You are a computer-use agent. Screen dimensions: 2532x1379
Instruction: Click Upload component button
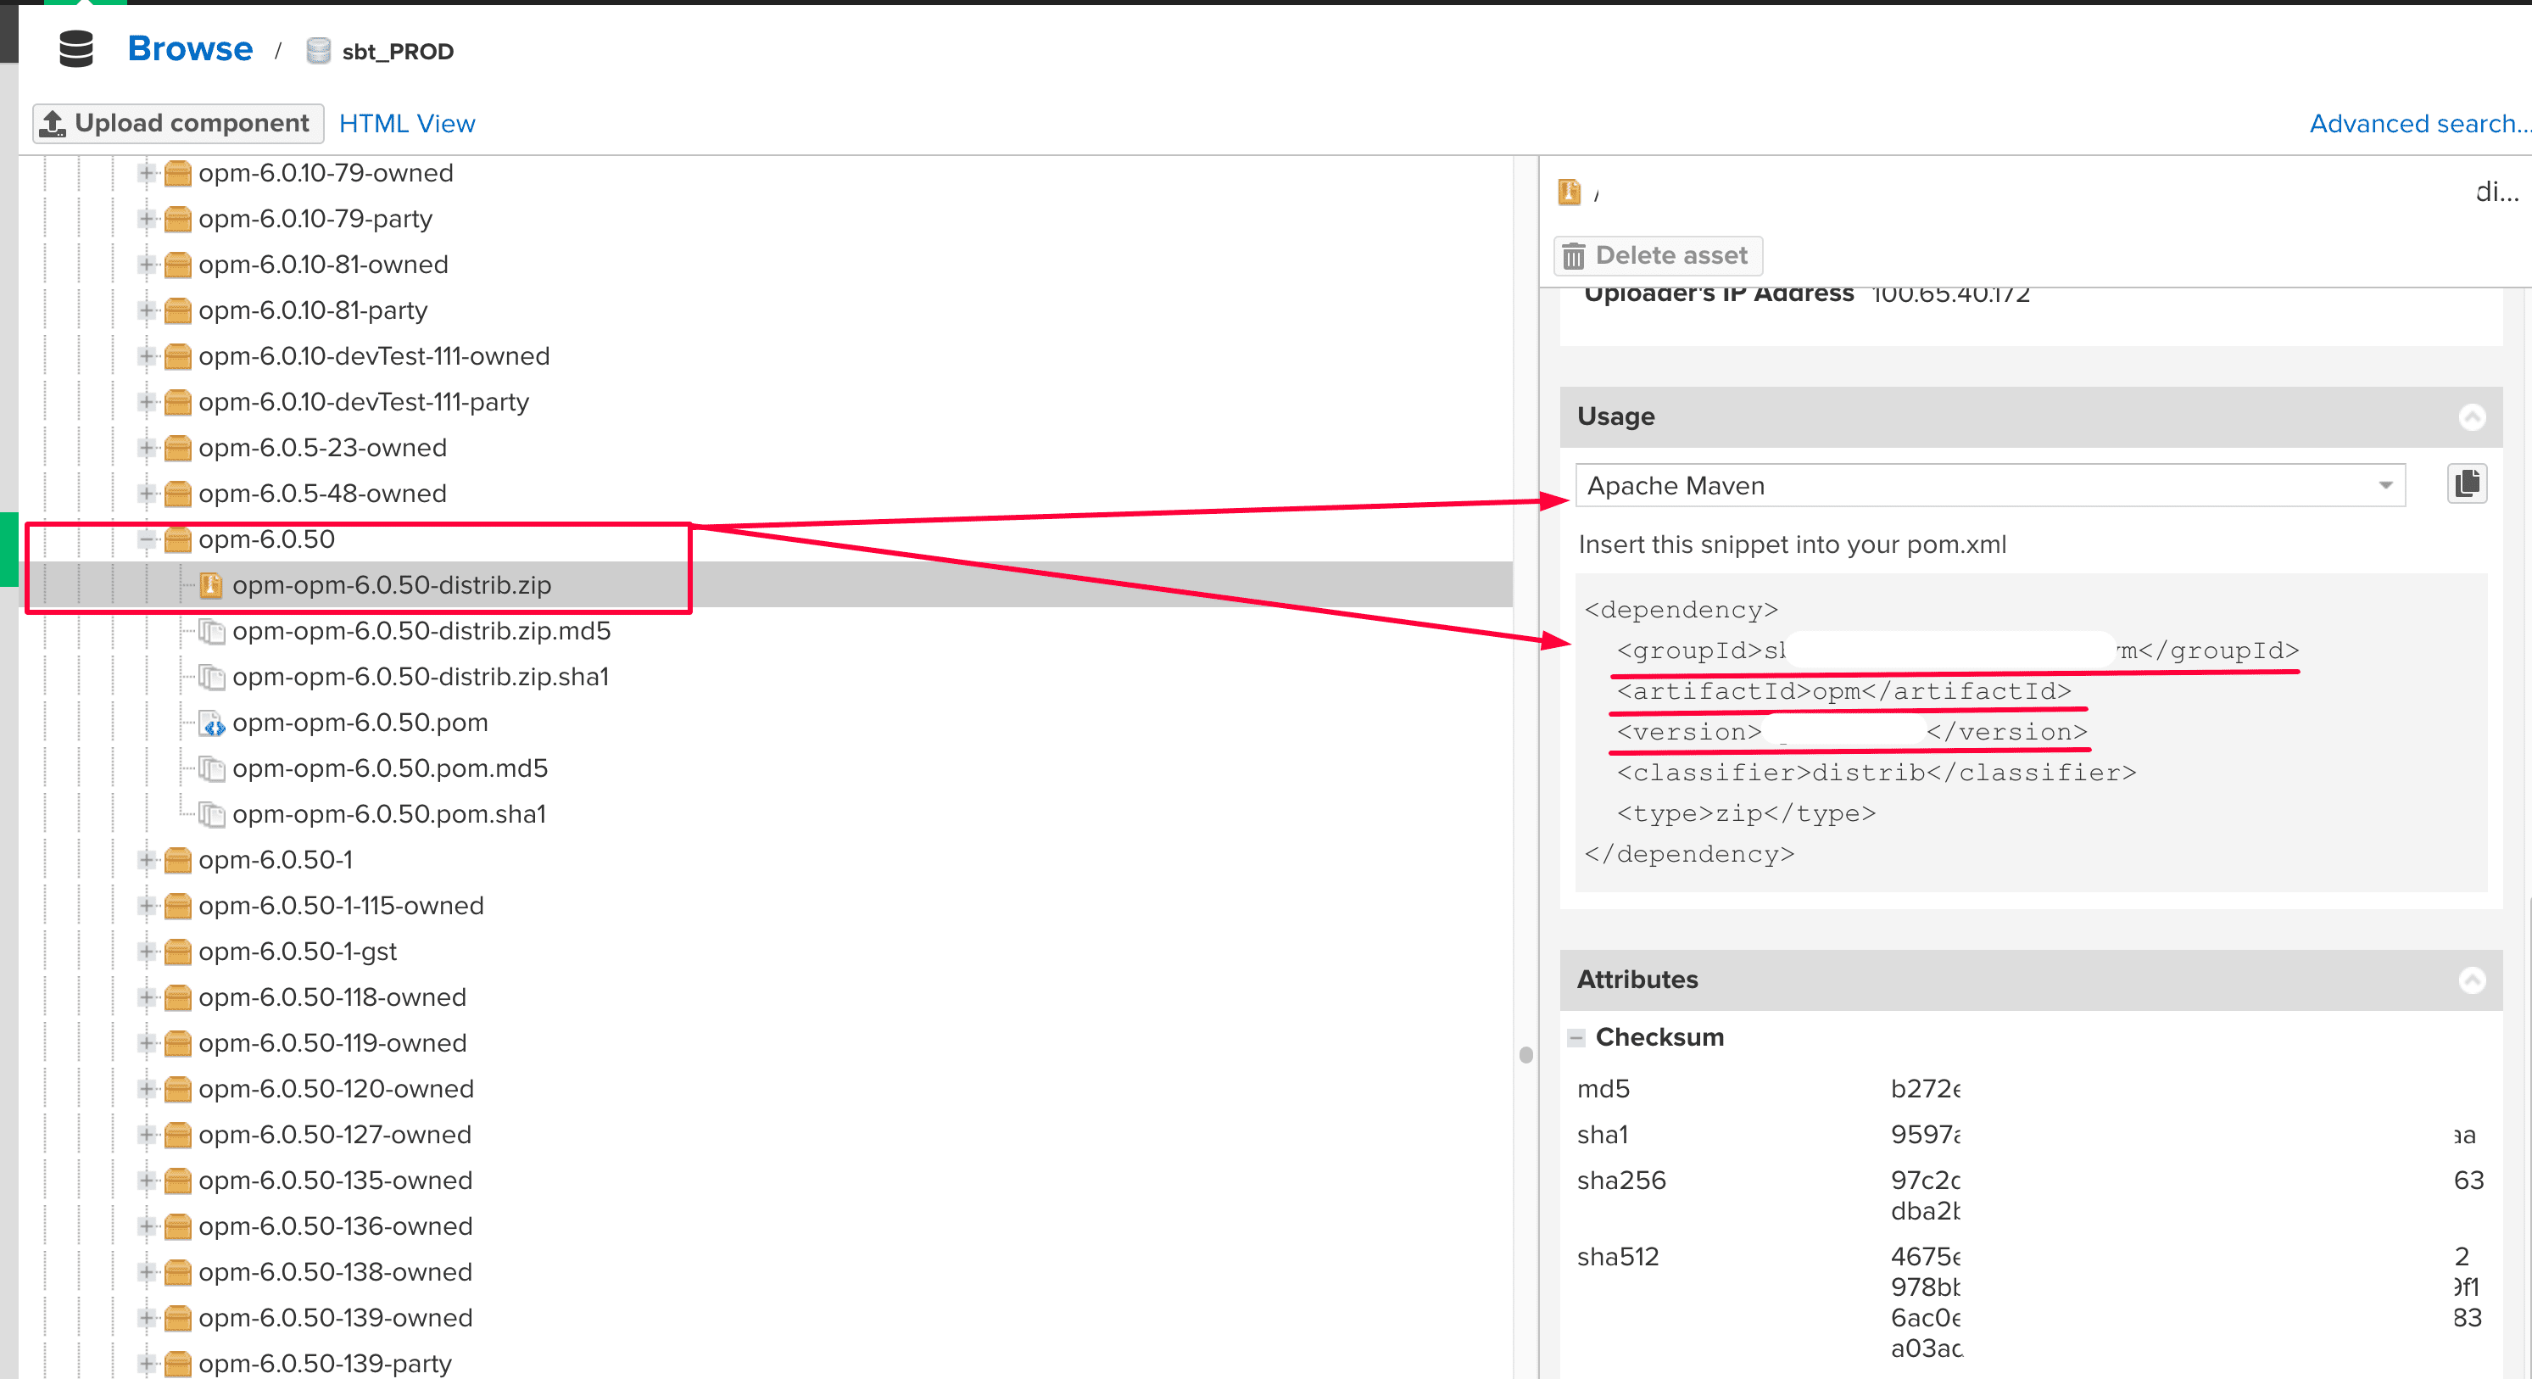179,124
